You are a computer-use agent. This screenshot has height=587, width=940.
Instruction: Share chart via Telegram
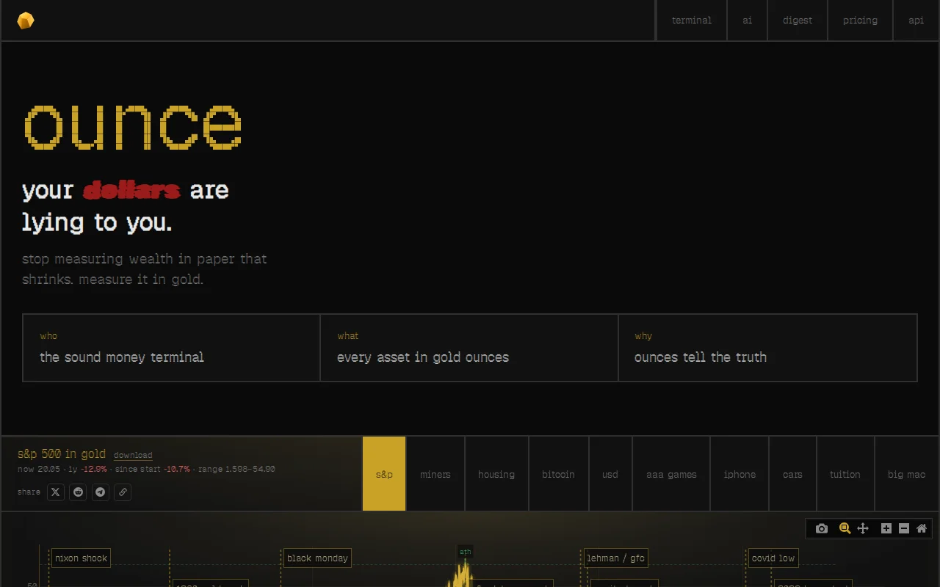click(101, 492)
